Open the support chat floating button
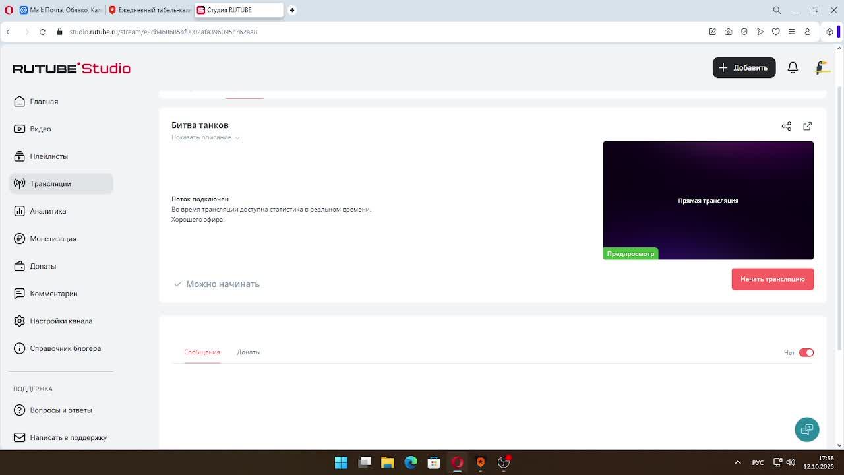The image size is (844, 475). [x=806, y=429]
